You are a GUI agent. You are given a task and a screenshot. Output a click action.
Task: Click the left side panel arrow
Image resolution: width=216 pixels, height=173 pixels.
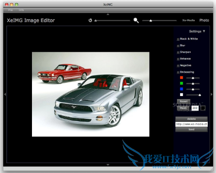point(5,94)
